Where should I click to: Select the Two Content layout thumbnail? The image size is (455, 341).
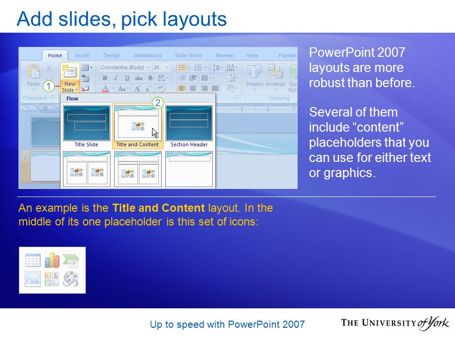coord(87,169)
